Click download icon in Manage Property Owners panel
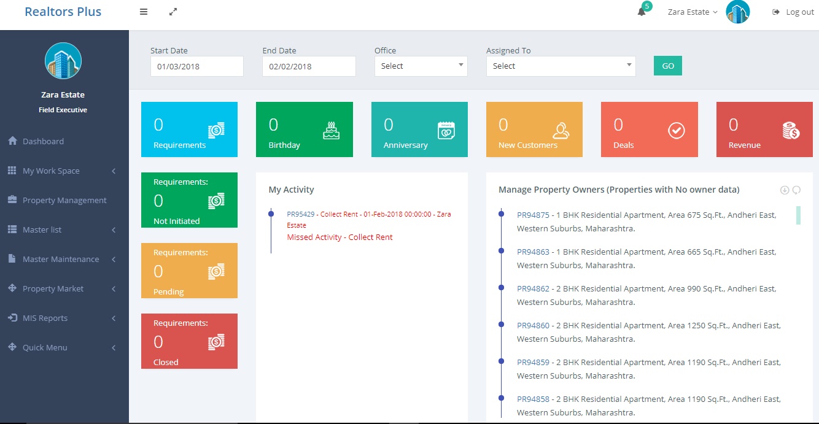The image size is (819, 424). click(784, 190)
